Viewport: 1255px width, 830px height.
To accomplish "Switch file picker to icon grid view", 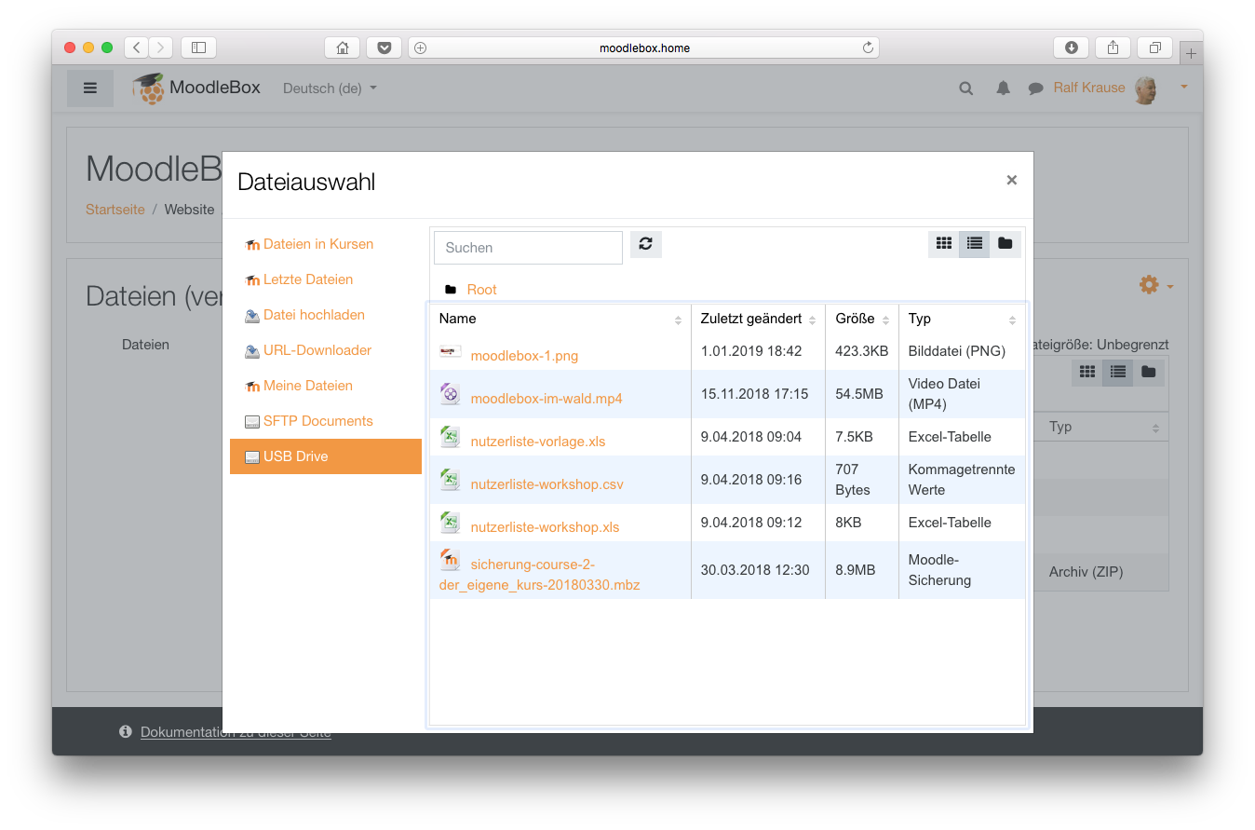I will click(x=944, y=244).
